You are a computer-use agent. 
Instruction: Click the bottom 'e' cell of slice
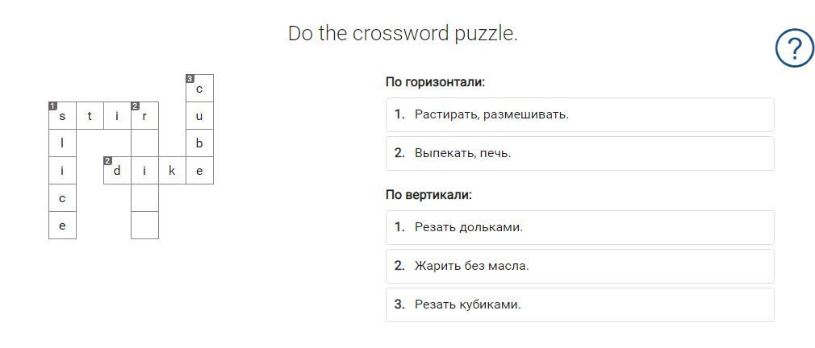tap(62, 226)
